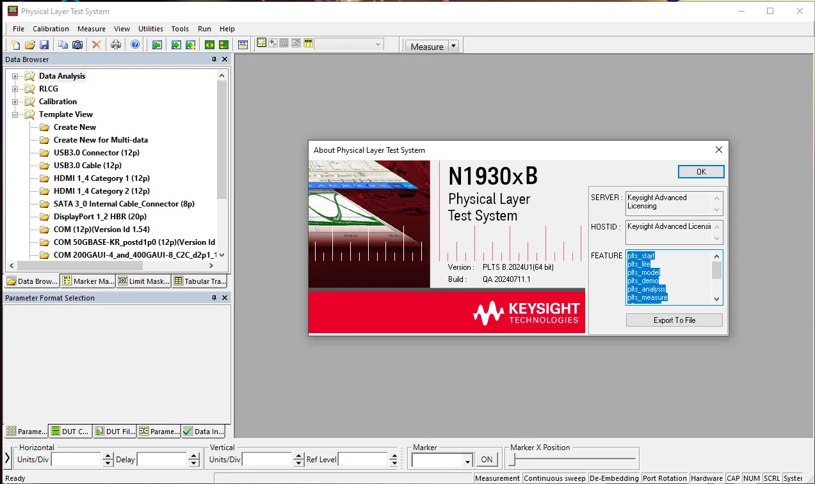
Task: Click the Delay stepper arrows
Action: click(193, 459)
